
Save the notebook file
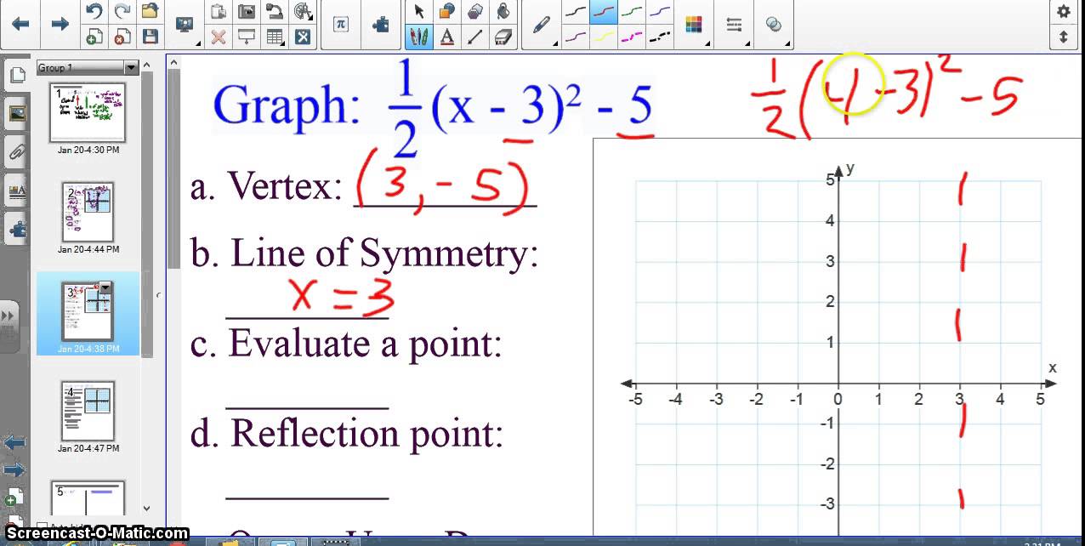pyautogui.click(x=151, y=37)
